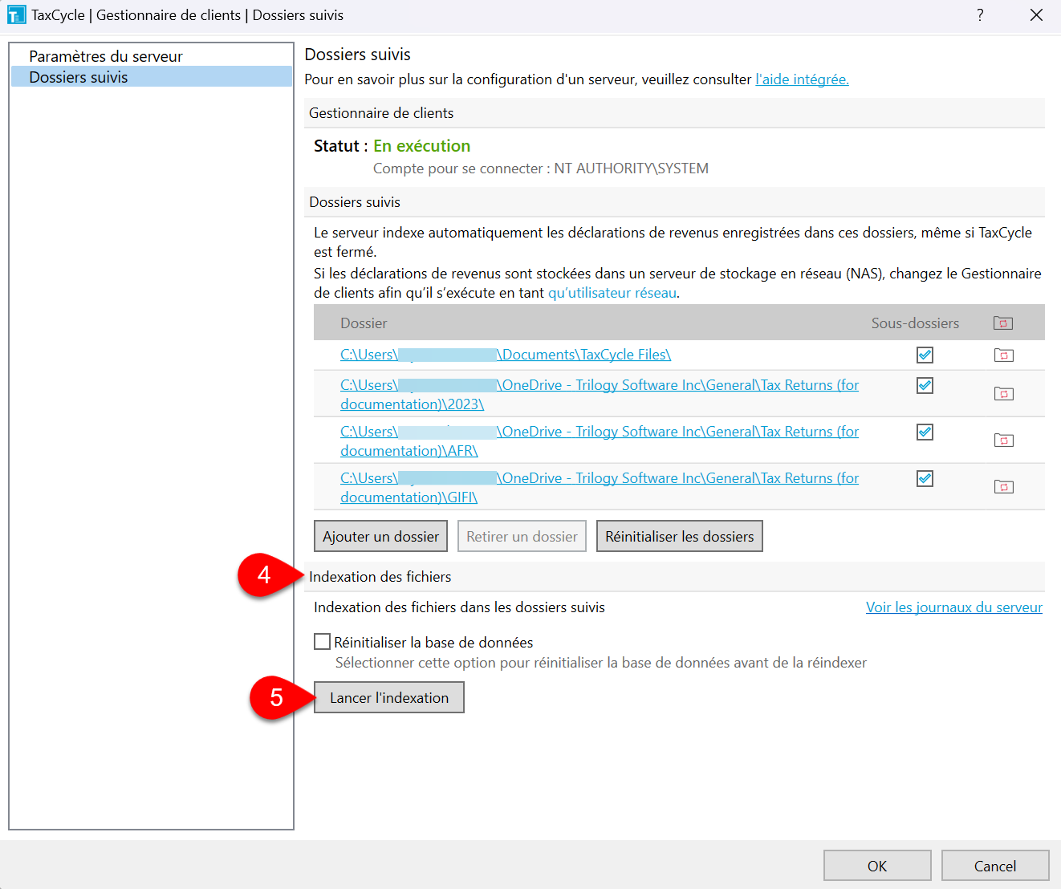This screenshot has height=889, width=1061.
Task: Click Lancer l'indexation button
Action: click(389, 697)
